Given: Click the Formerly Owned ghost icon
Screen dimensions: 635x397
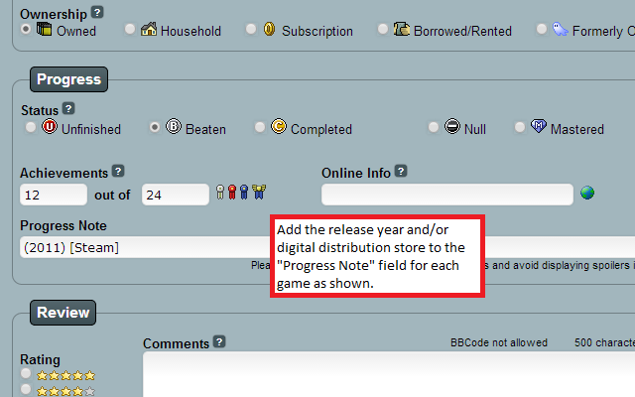Looking at the screenshot, I should coord(560,29).
